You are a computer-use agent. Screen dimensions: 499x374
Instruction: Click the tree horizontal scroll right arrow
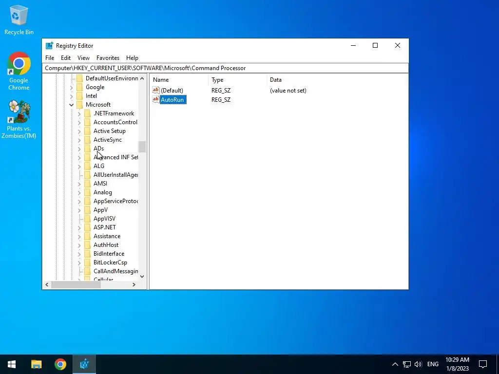pos(134,284)
